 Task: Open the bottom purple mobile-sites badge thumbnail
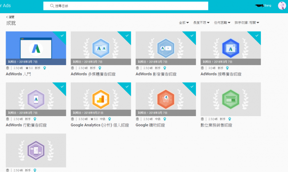pyautogui.click(x=36, y=150)
